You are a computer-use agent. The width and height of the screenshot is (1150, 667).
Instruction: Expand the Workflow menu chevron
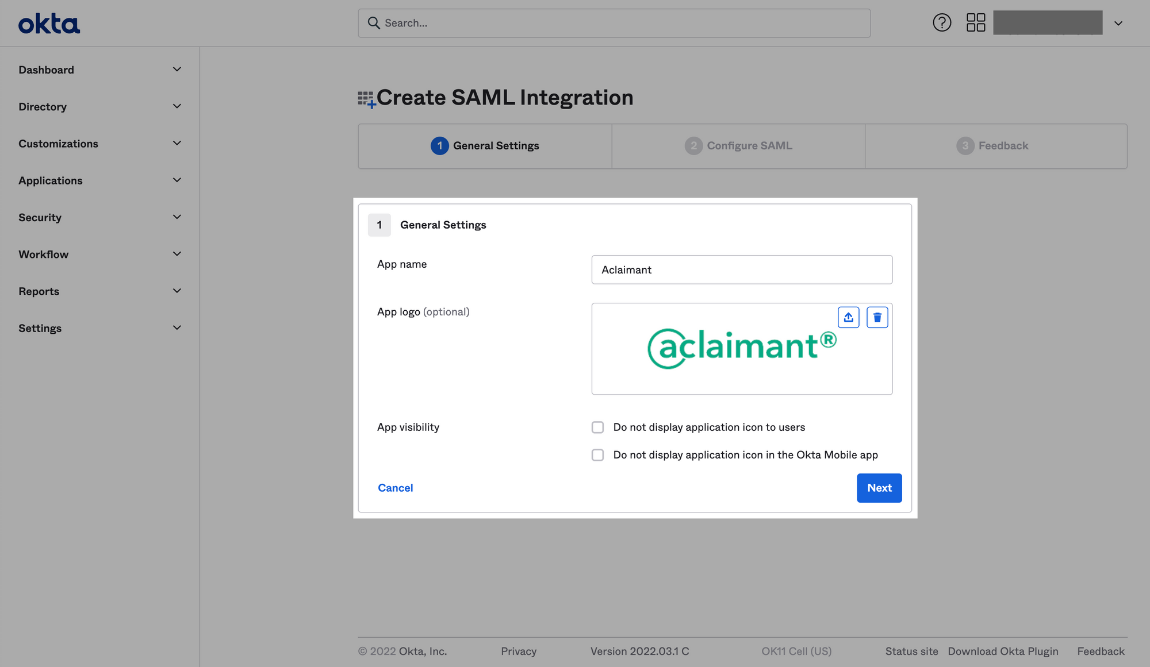177,254
